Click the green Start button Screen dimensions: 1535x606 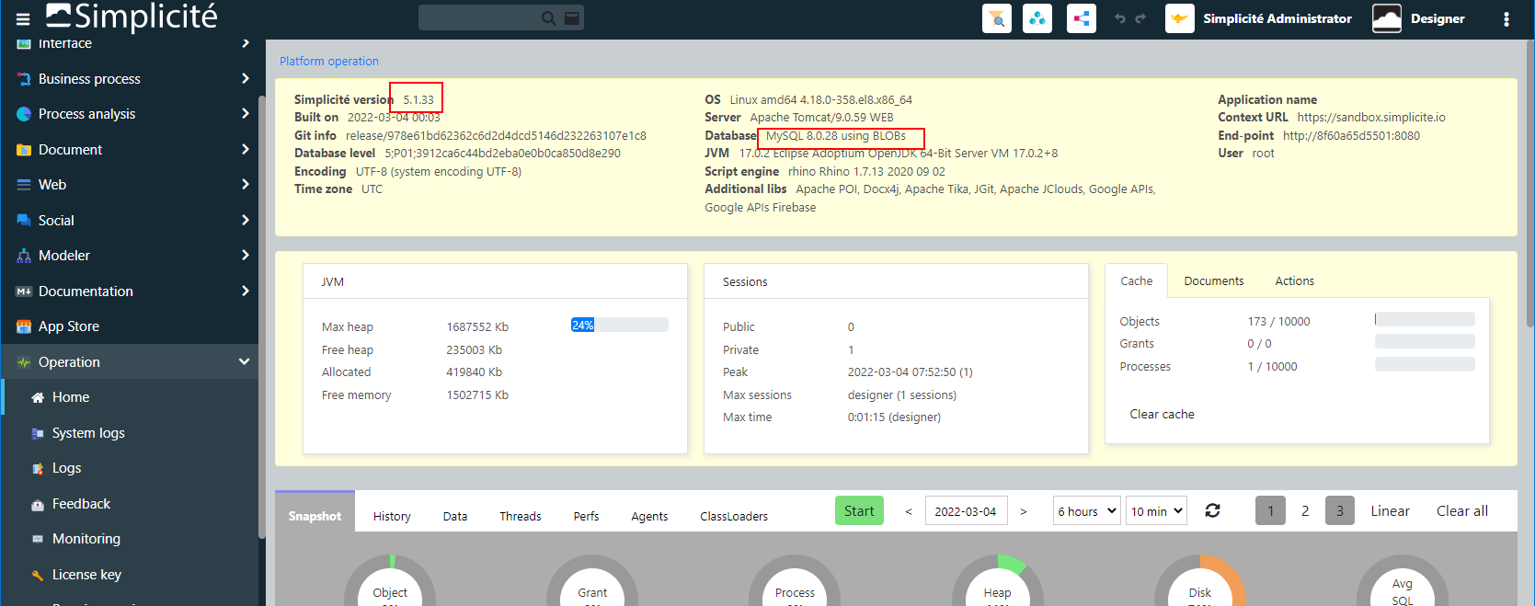click(859, 510)
